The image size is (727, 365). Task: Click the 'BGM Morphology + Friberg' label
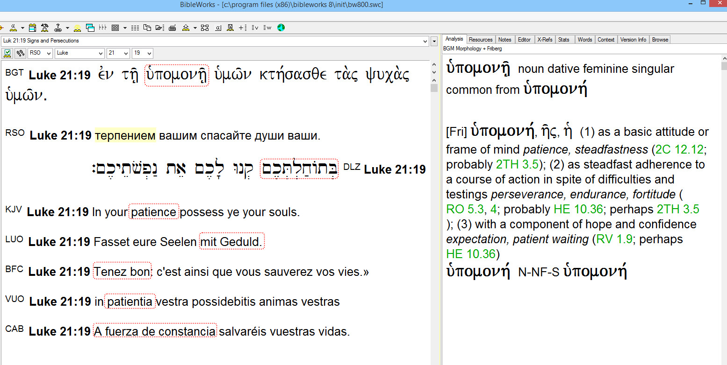point(472,49)
